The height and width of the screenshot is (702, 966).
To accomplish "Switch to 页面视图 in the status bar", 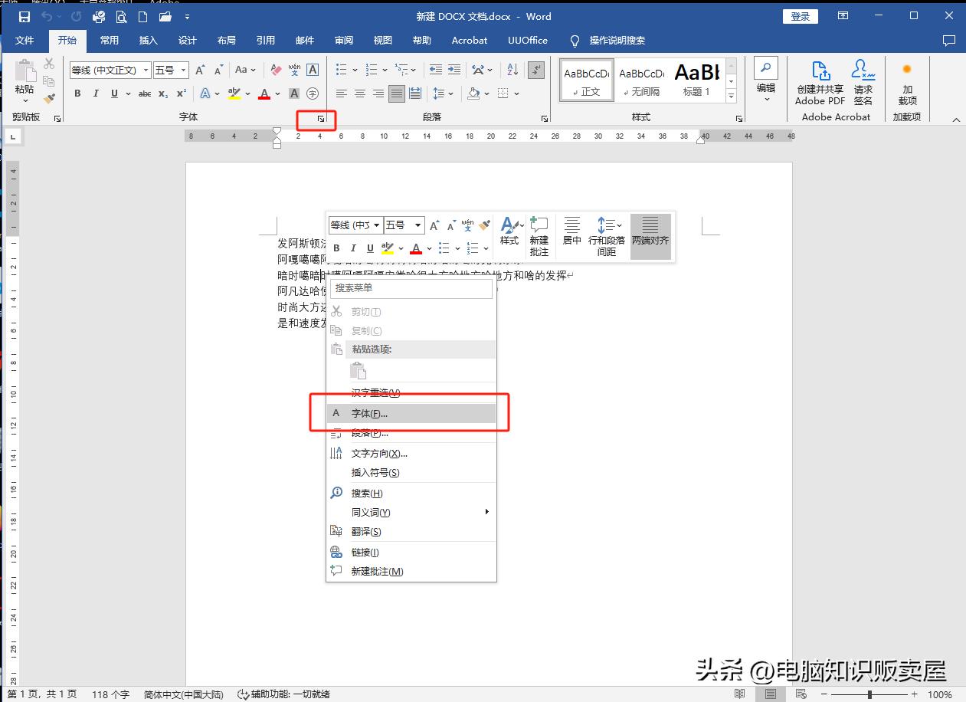I will (x=771, y=694).
